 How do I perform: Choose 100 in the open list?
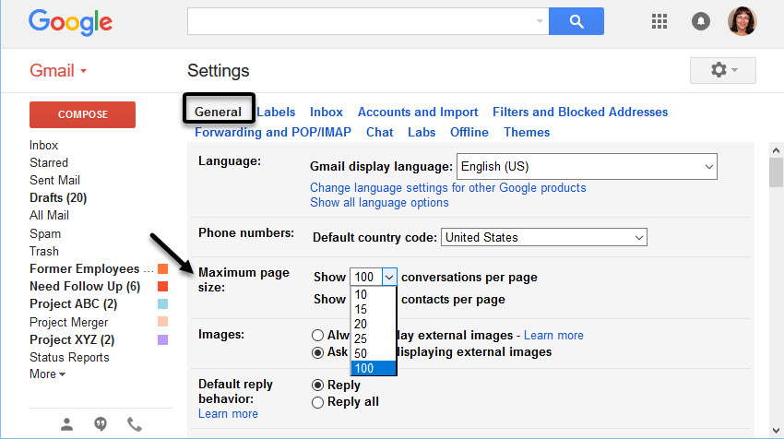click(x=373, y=368)
